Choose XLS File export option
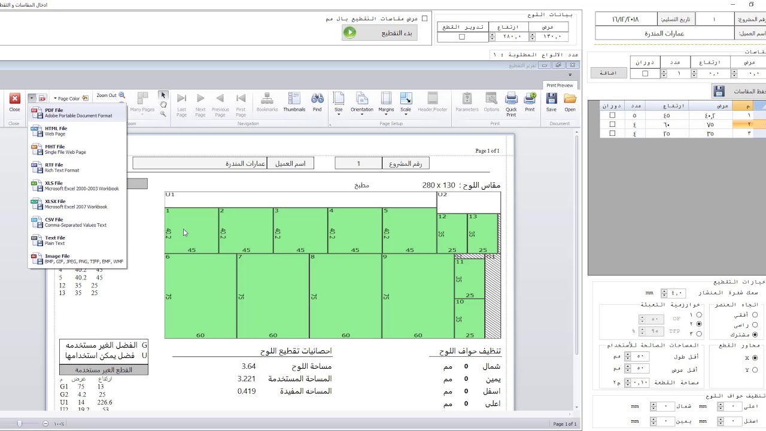This screenshot has width=766, height=431. (78, 186)
